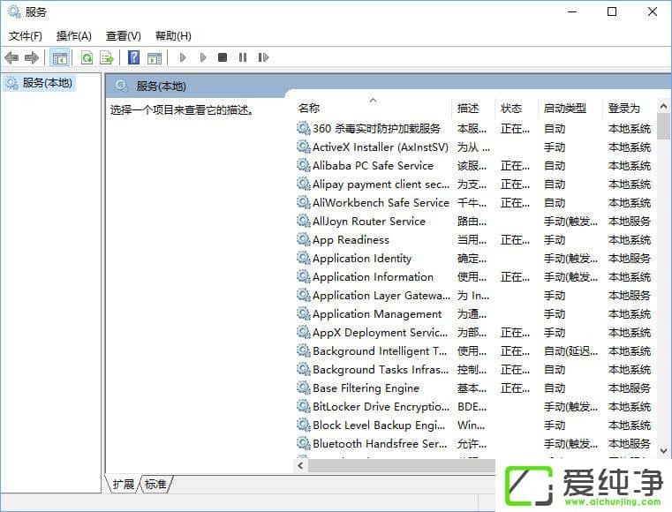The image size is (672, 512).
Task: Open the Help toolbar icon
Action: pos(134,57)
